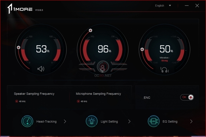
Task: Open the Head-Tracking settings
Action: [x=46, y=122]
